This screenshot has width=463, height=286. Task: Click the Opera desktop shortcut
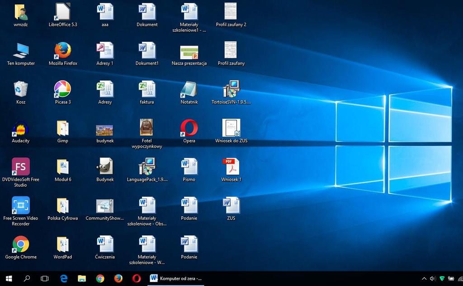(x=189, y=128)
